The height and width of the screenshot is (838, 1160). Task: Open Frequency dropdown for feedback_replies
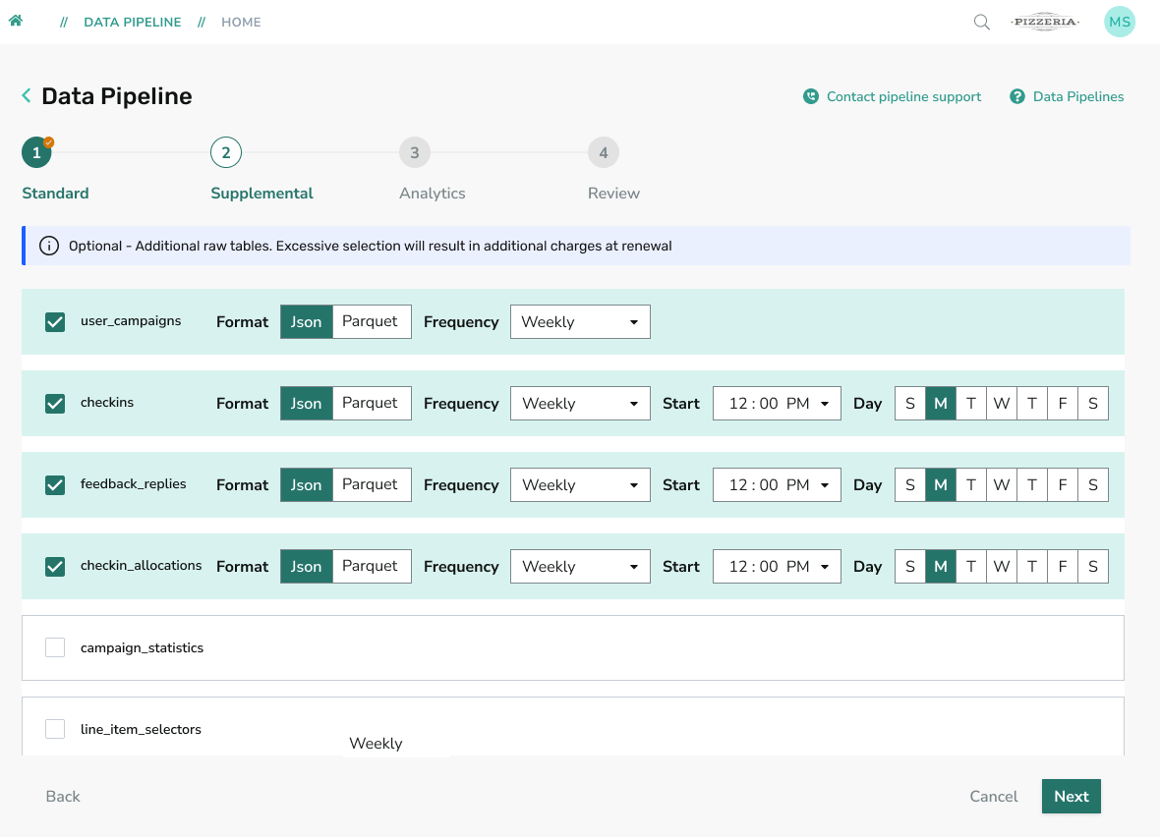580,484
